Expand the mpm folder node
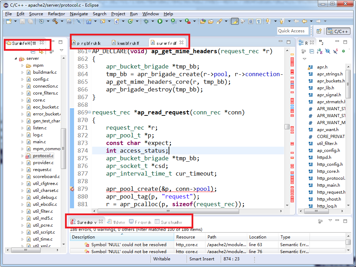 (x=22, y=66)
